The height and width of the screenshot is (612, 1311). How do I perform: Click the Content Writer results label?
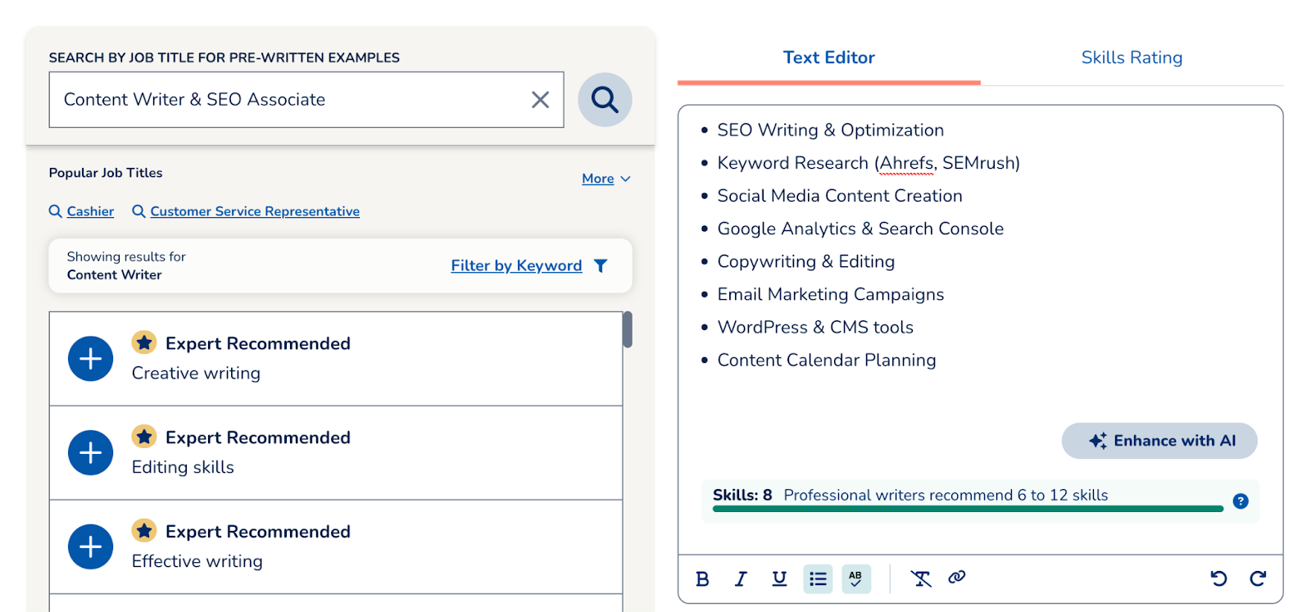(x=114, y=275)
